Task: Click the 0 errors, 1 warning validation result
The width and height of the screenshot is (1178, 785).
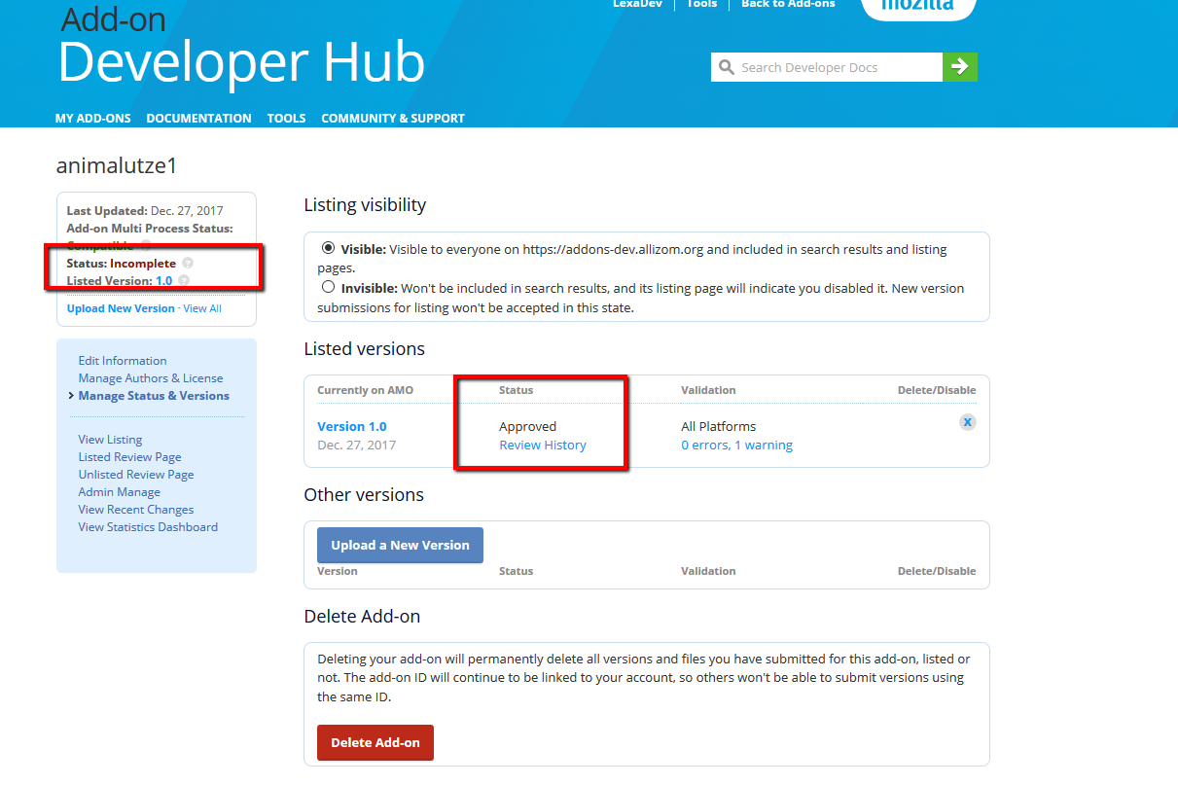Action: (x=736, y=445)
